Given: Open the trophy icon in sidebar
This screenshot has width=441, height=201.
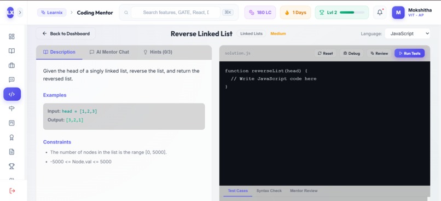Looking at the screenshot, I should coord(11,166).
